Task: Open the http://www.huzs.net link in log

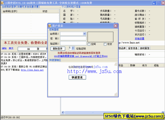Action: 32,70
